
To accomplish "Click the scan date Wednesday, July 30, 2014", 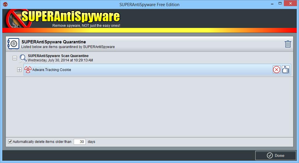I will [x=60, y=60].
